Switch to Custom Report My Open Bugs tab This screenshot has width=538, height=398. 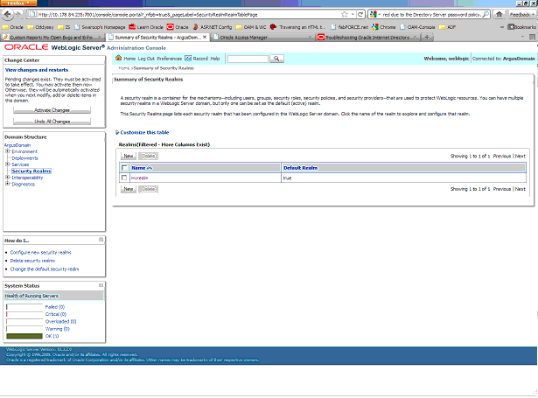tap(52, 37)
